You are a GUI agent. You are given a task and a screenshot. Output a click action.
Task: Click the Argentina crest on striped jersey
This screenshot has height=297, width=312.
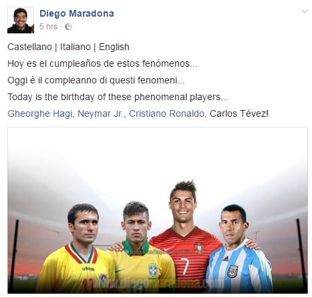point(232,271)
